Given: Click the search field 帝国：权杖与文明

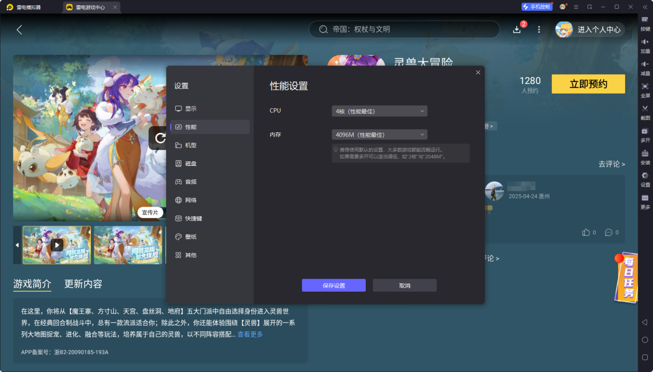Looking at the screenshot, I should 404,29.
